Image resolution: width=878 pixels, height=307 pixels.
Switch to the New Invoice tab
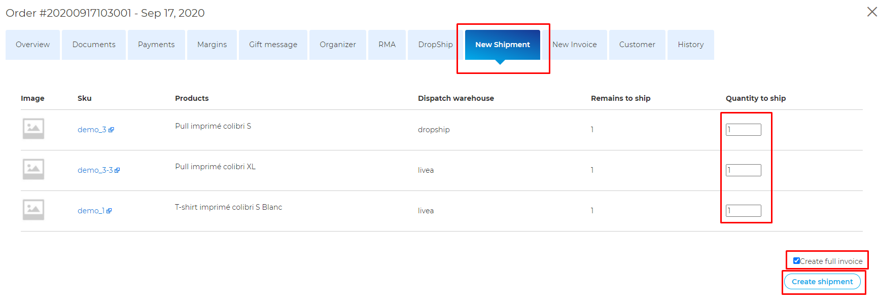[x=575, y=45]
